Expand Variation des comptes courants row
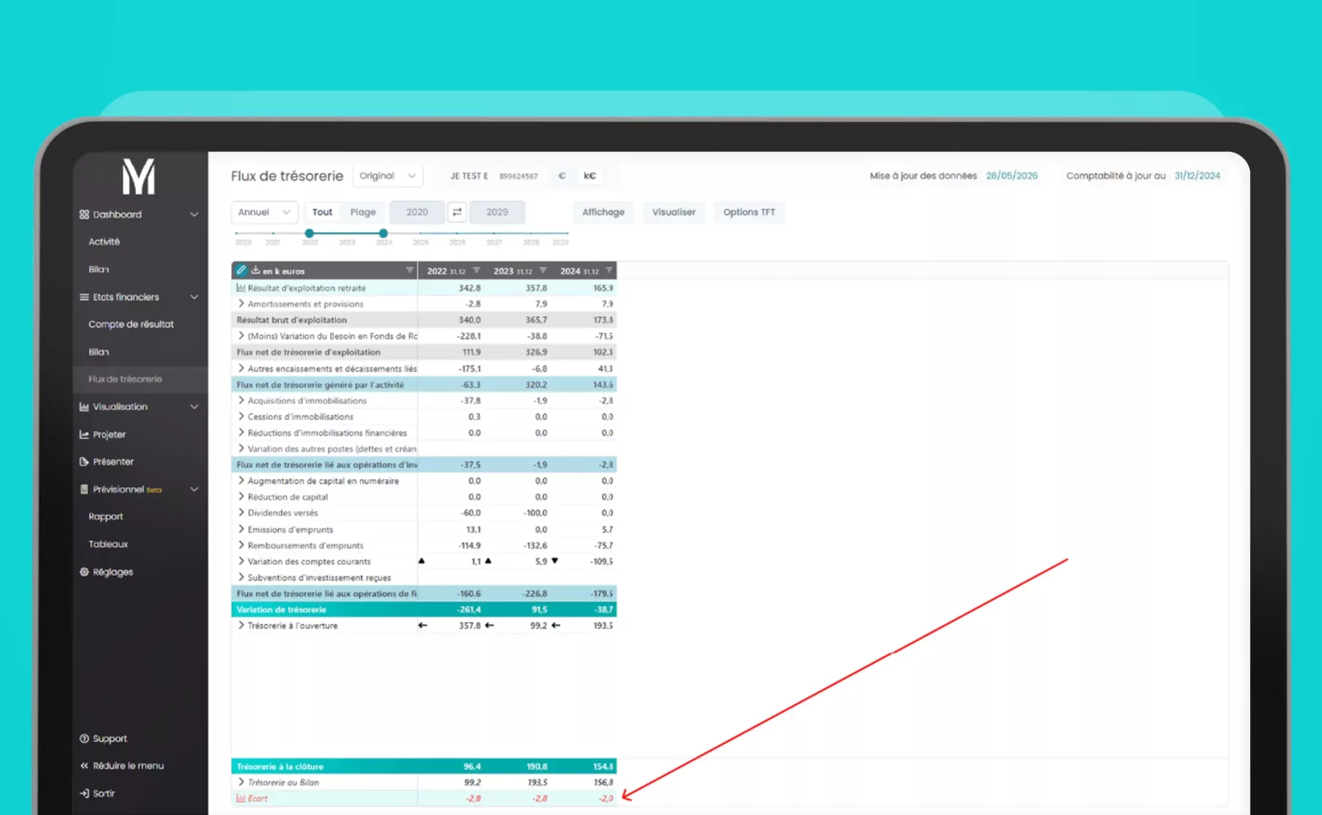1322x815 pixels. pos(241,561)
